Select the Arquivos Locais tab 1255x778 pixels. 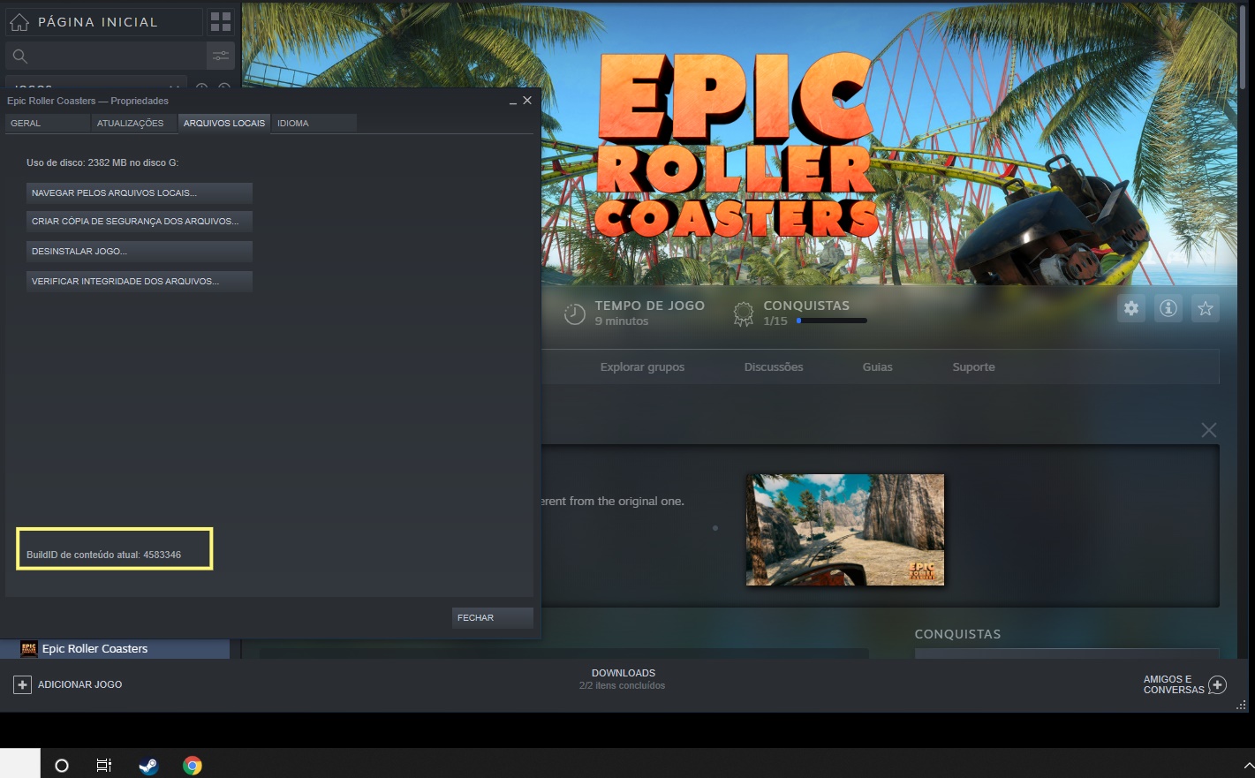pos(224,124)
